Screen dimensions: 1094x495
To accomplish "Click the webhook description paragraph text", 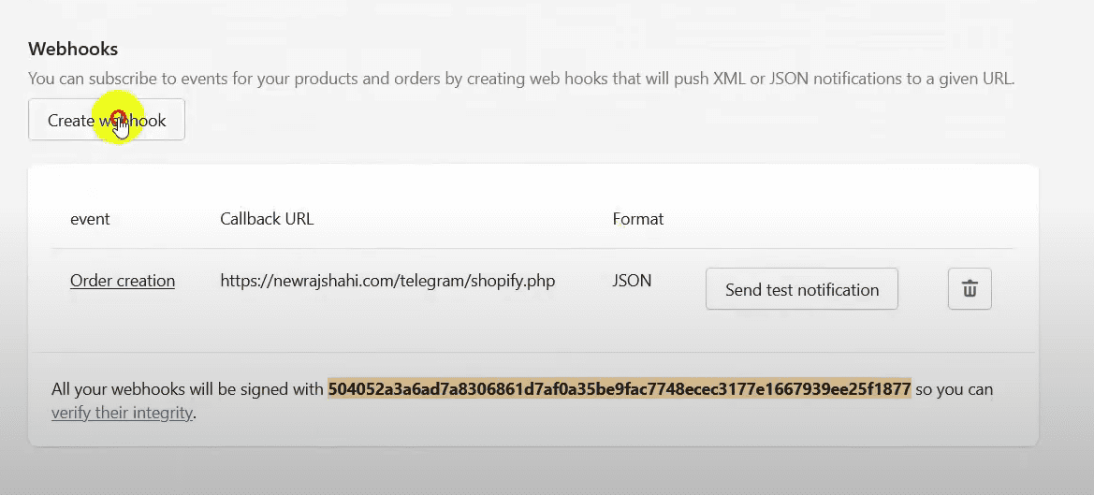I will tap(521, 79).
